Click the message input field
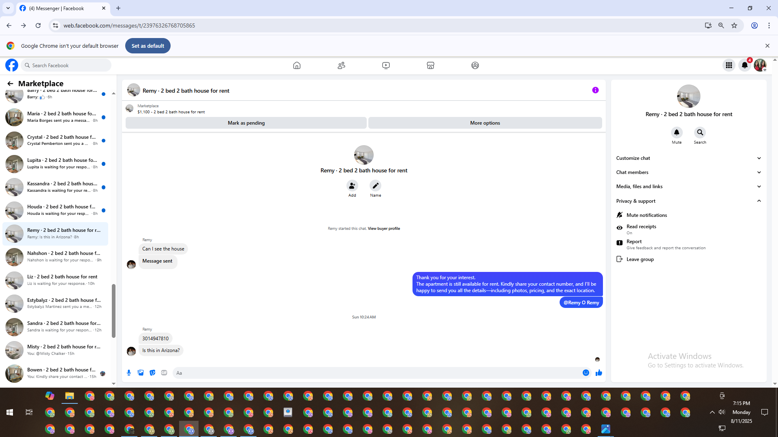This screenshot has width=778, height=437. pyautogui.click(x=377, y=373)
